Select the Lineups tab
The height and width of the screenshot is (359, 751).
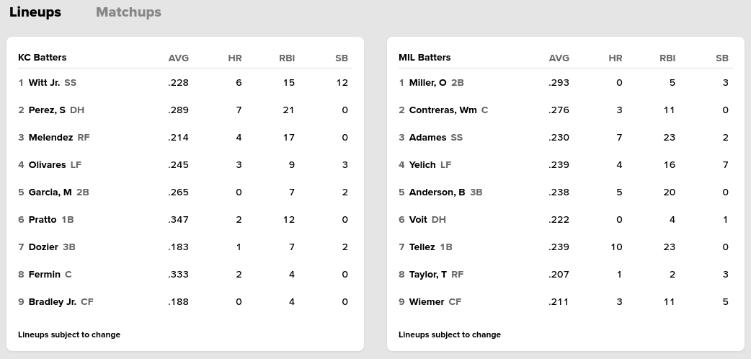tap(35, 12)
